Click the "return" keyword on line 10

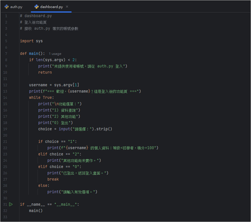click(x=45, y=72)
